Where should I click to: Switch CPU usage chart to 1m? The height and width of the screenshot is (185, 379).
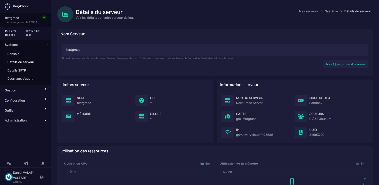tap(201, 164)
